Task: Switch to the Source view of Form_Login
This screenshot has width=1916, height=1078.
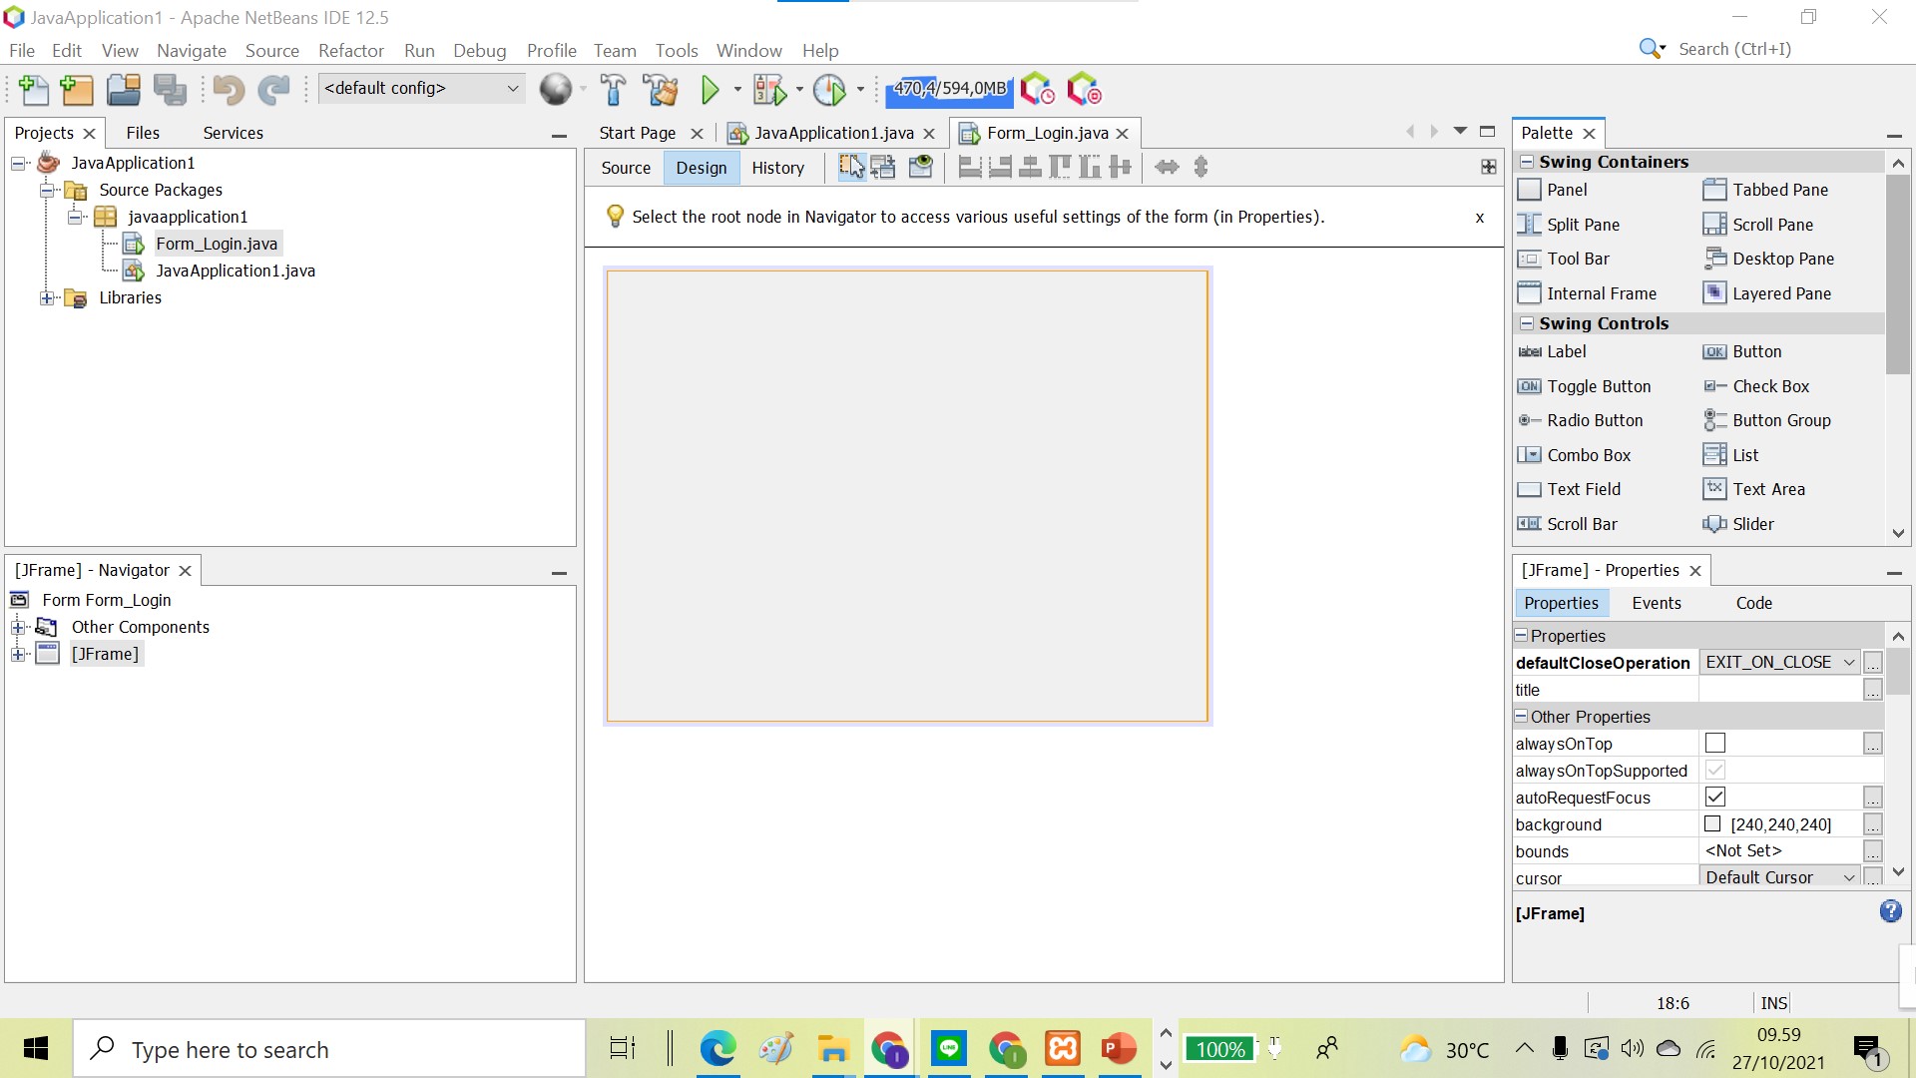Action: (x=626, y=167)
